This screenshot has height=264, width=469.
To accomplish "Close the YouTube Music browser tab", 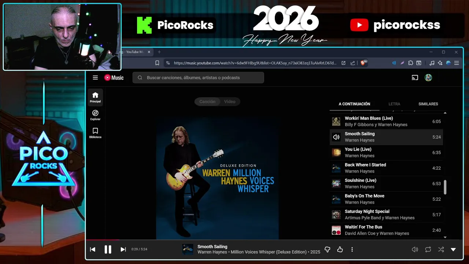I will tap(149, 52).
